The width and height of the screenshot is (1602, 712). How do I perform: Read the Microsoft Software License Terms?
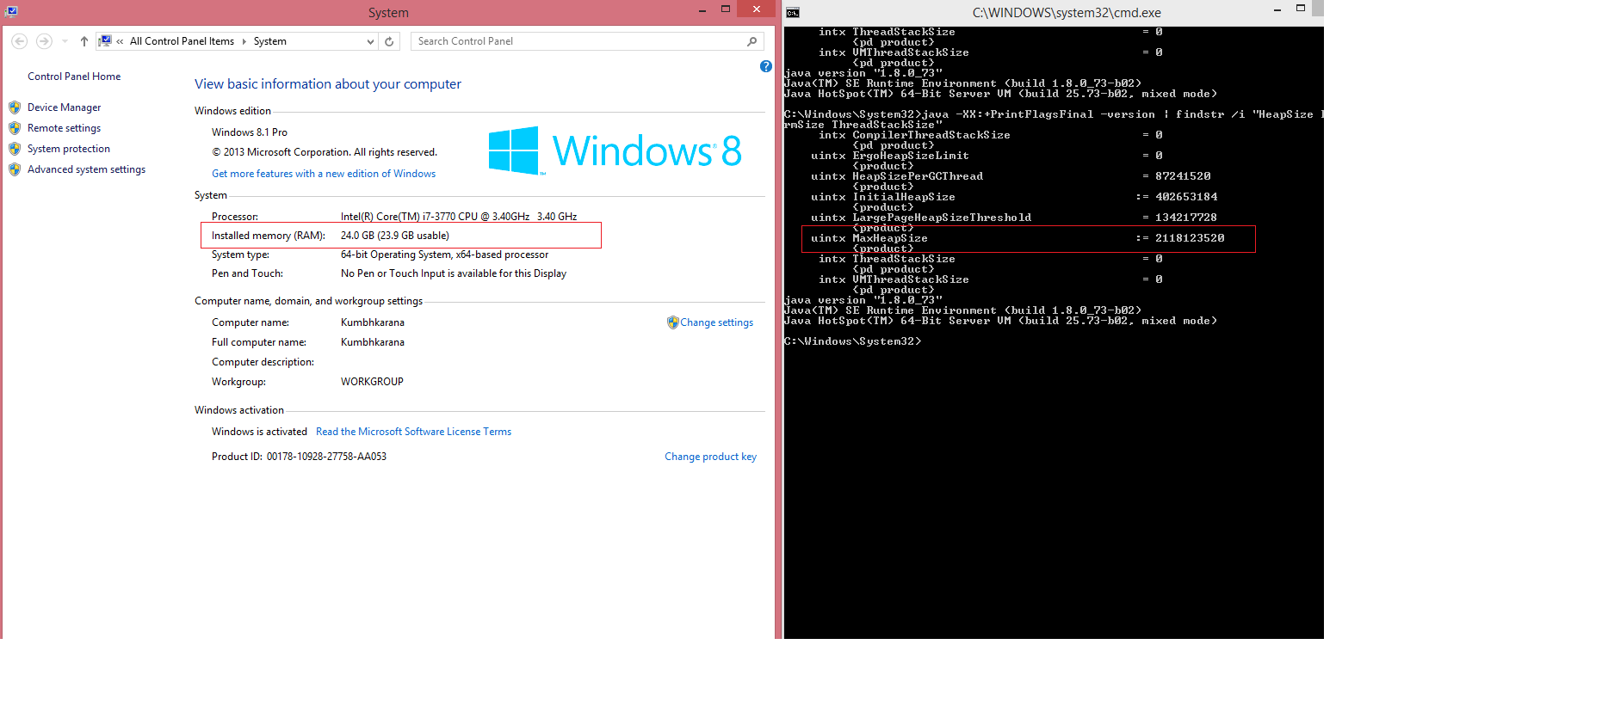[413, 432]
